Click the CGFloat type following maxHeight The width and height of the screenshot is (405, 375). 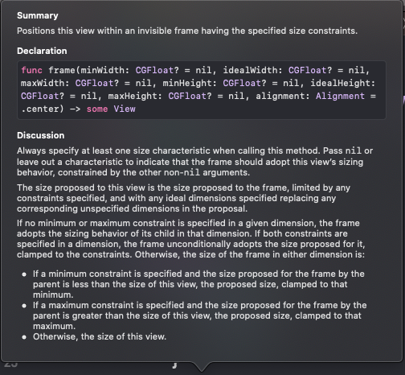(x=187, y=96)
